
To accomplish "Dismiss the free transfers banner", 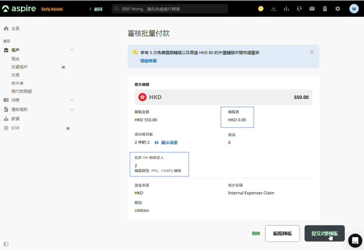I will 312,53.
